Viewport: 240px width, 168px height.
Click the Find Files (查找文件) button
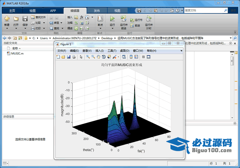click(x=38, y=17)
